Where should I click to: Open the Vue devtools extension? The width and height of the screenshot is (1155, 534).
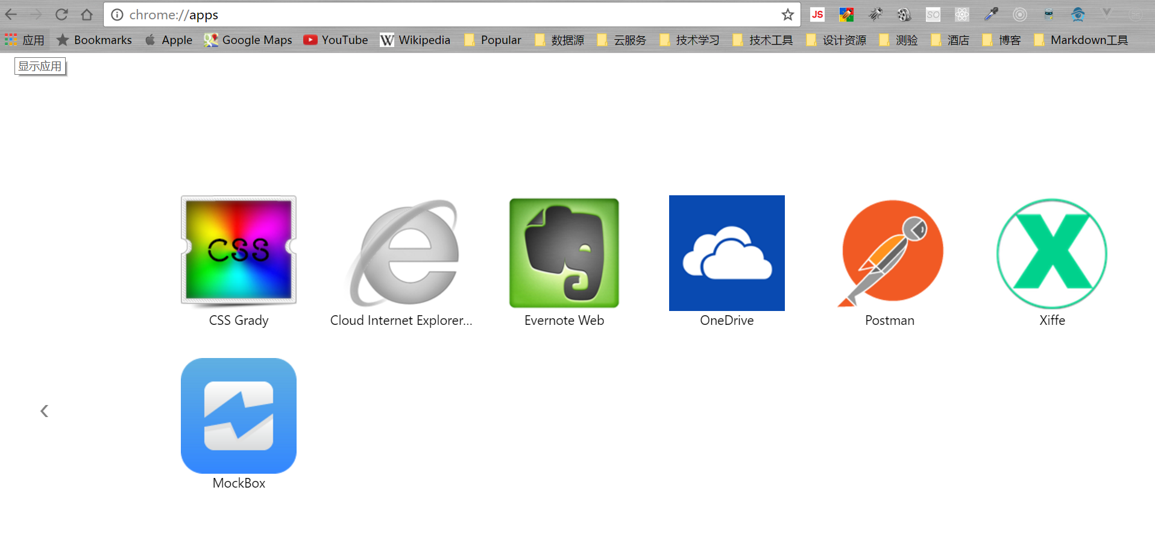tap(1107, 13)
